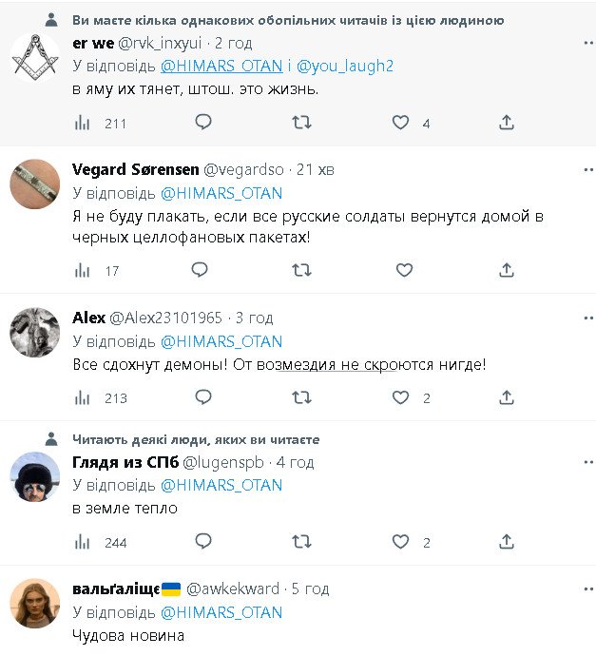This screenshot has height=656, width=596.
Task: View analytics for Alex's reply
Action: [x=83, y=398]
